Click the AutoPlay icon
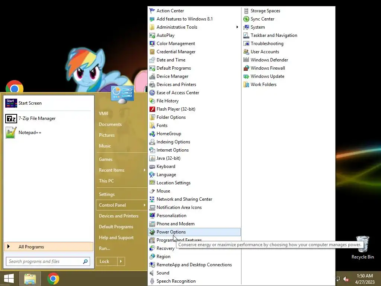381x286 pixels. (x=152, y=35)
